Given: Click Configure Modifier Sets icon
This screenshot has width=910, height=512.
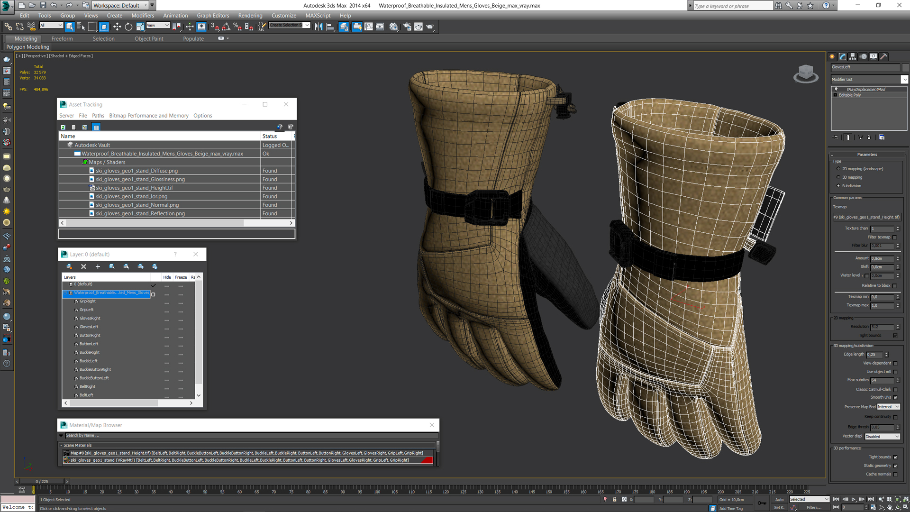Looking at the screenshot, I should (x=882, y=137).
